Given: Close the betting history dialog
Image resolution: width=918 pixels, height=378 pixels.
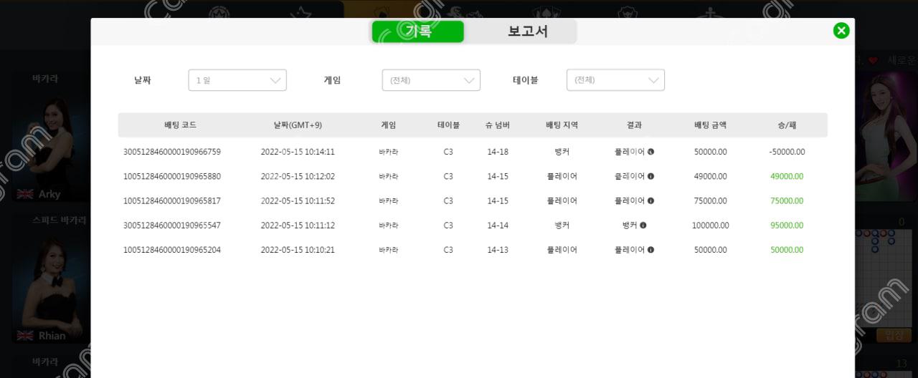Looking at the screenshot, I should [841, 31].
